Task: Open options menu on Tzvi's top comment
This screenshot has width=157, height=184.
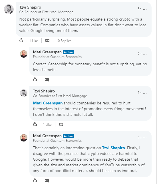Action: 145,9
